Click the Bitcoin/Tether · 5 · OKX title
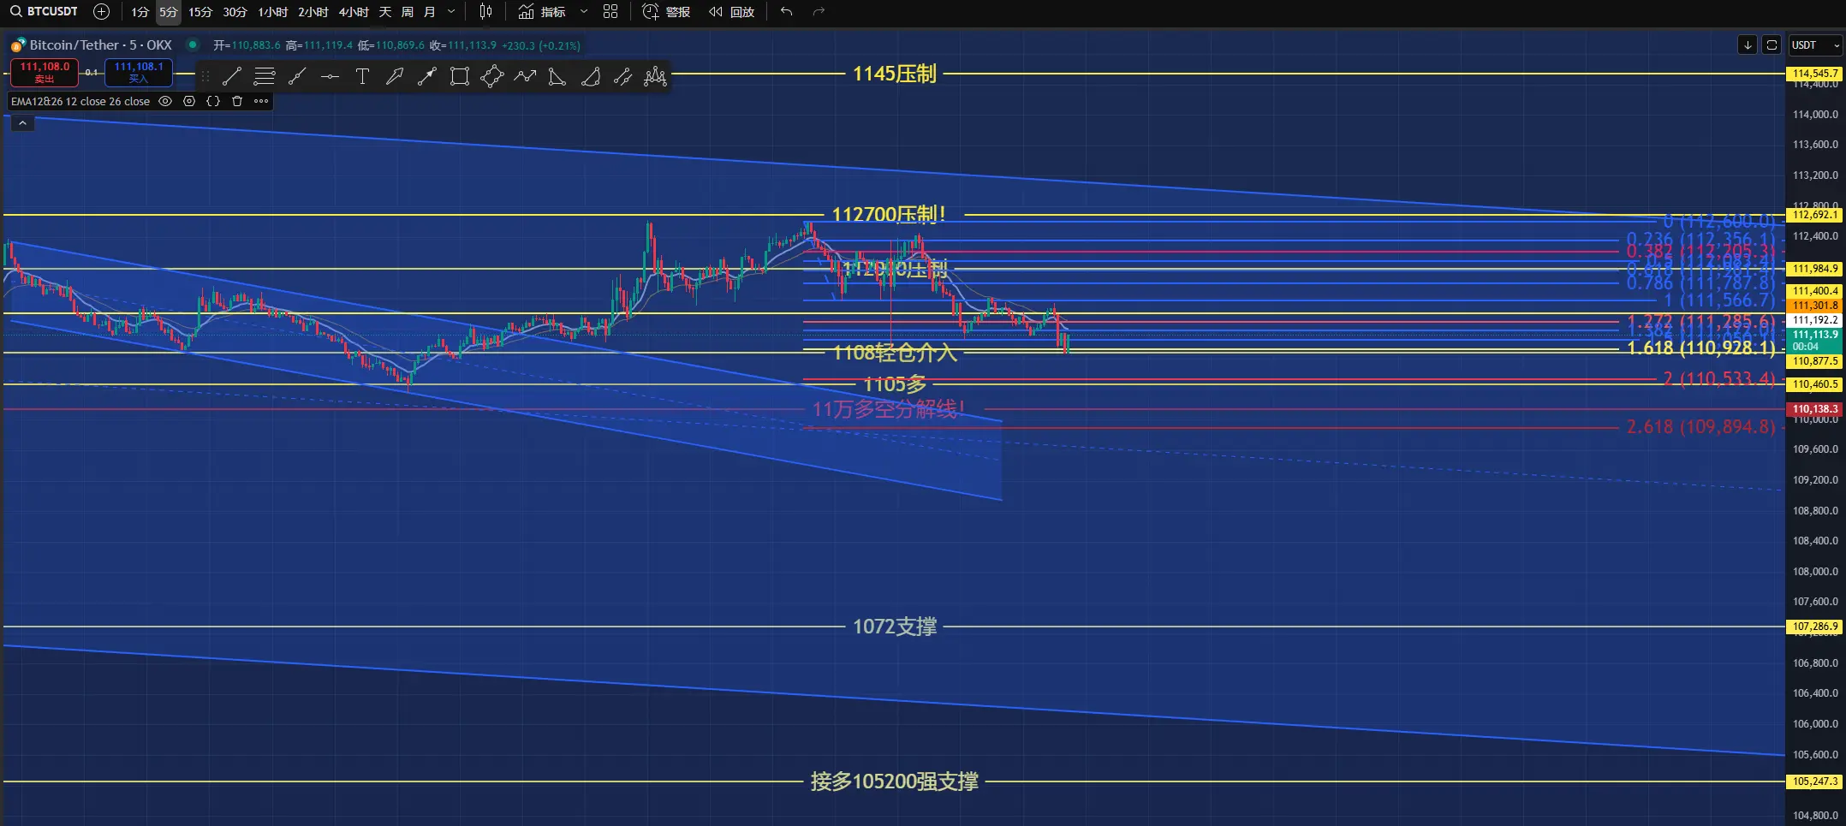The image size is (1846, 826). pyautogui.click(x=100, y=45)
